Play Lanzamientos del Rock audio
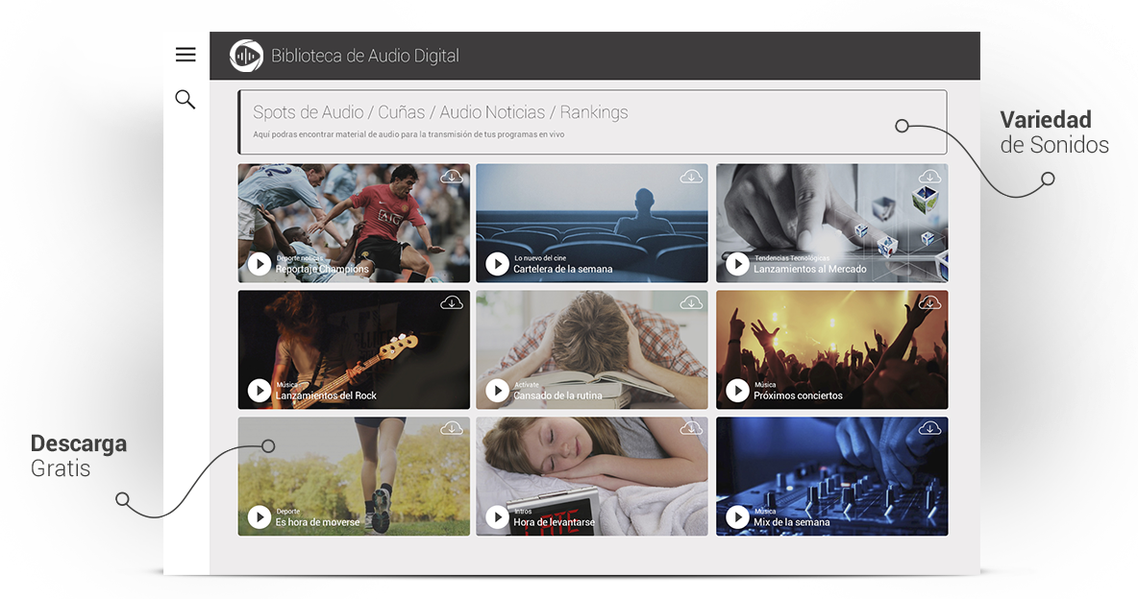1138x599 pixels. (x=260, y=391)
